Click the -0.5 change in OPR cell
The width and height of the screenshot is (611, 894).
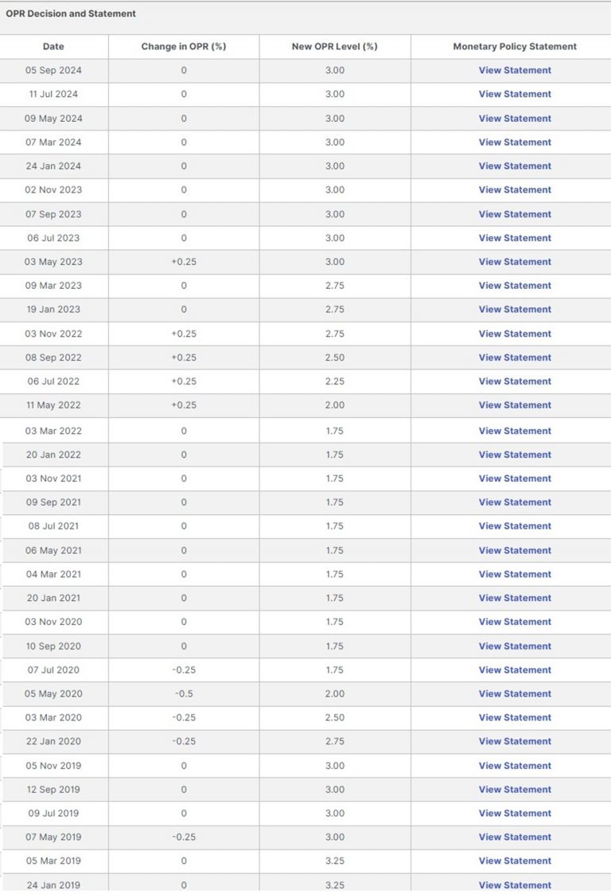pos(184,693)
